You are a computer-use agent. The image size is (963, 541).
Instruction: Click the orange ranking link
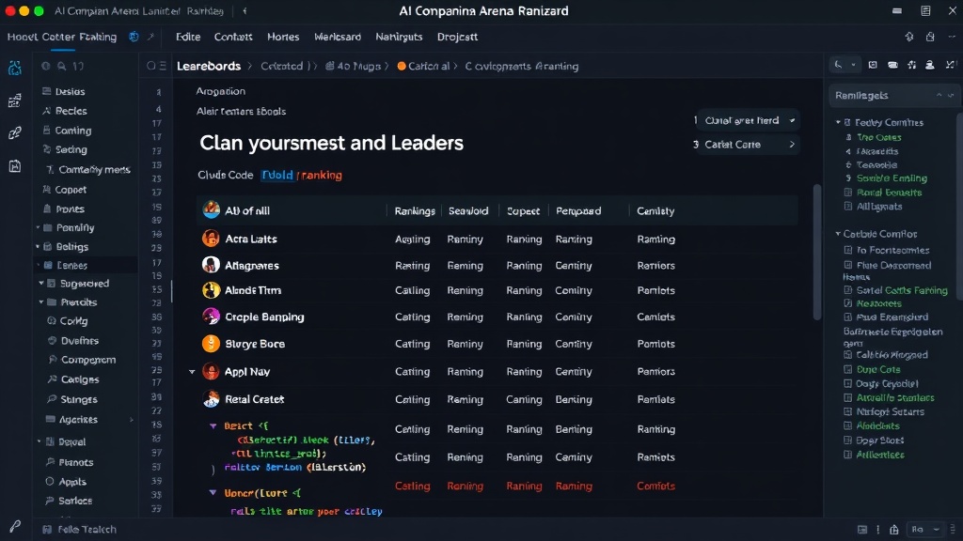pos(322,175)
